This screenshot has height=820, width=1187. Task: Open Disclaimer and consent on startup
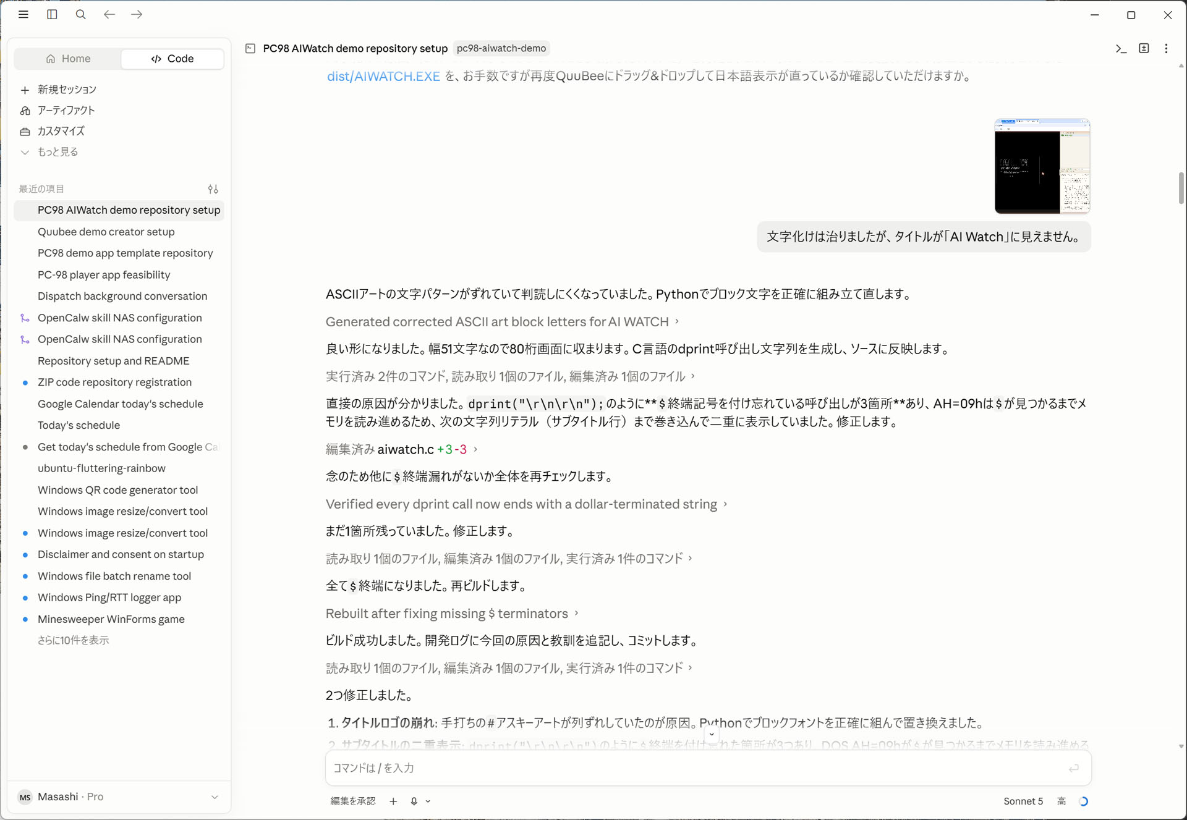(x=119, y=555)
